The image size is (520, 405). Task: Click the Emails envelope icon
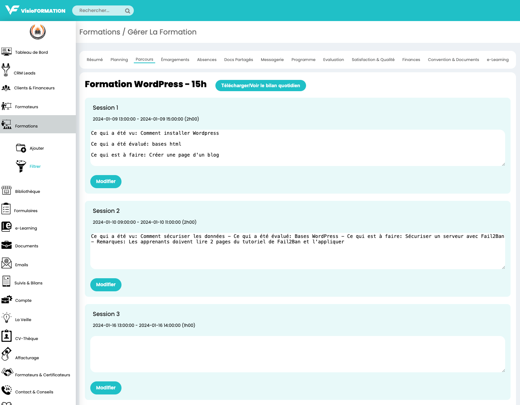click(x=7, y=263)
